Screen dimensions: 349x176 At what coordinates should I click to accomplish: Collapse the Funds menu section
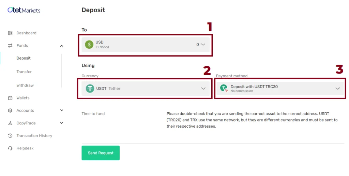click(x=62, y=46)
